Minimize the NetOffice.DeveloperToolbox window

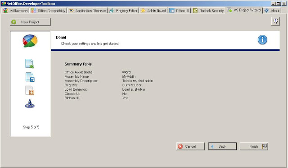[x=274, y=4]
